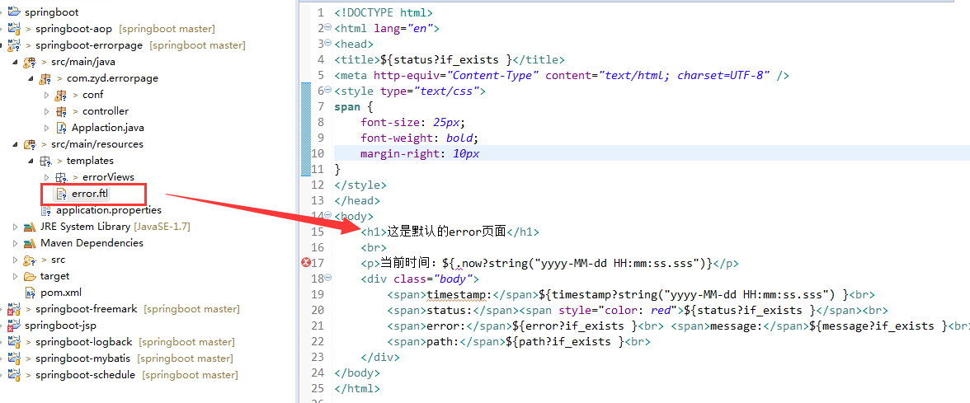Click the title tag line containing status?if_exists

(x=449, y=59)
